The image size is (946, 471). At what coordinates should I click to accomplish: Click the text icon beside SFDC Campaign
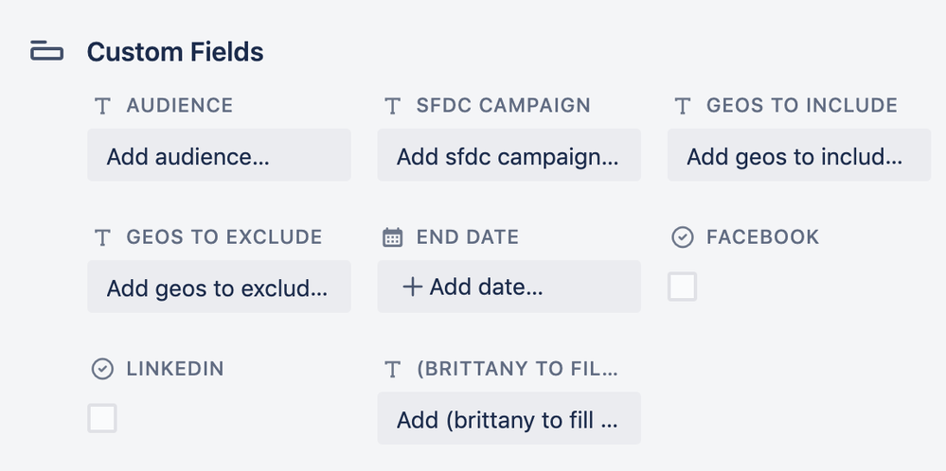pos(393,106)
